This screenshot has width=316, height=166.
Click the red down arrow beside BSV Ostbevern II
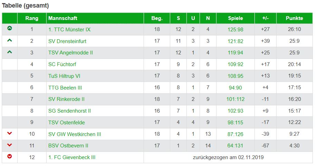(10, 145)
